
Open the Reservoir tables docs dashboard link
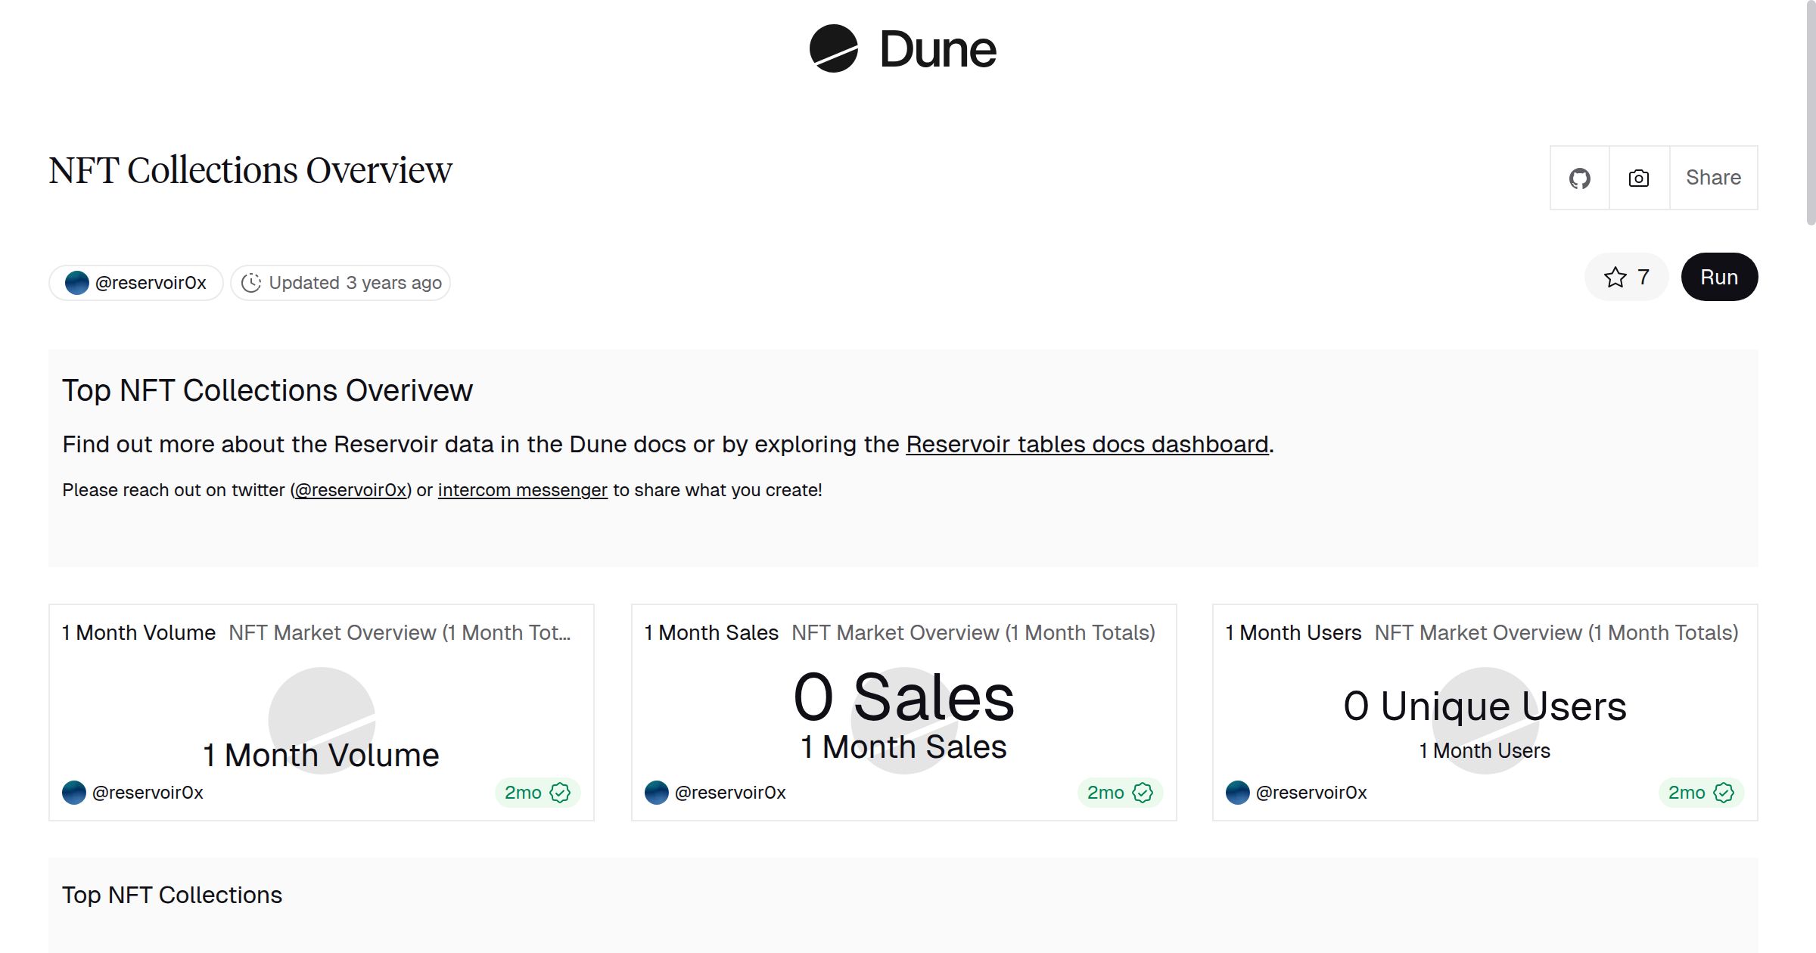[1087, 445]
